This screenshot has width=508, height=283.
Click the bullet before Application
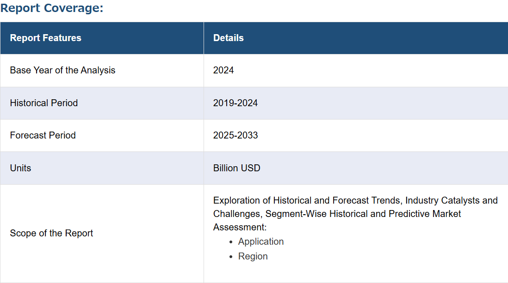[231, 242]
